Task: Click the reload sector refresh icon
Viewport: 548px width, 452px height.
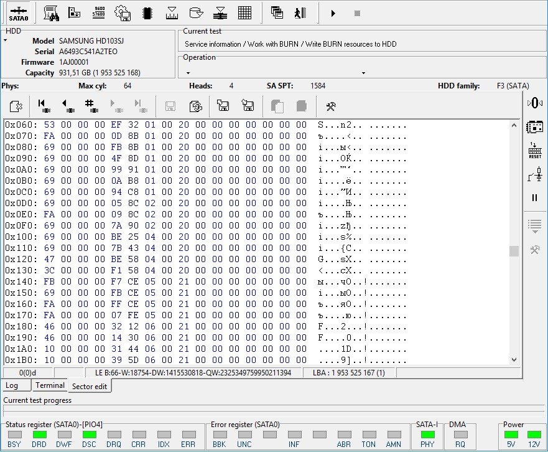Action: click(x=195, y=106)
